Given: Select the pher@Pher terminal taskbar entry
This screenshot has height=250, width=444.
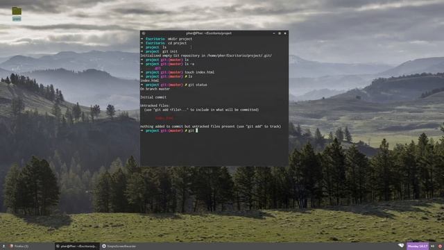Looking at the screenshot, I should pos(77,247).
